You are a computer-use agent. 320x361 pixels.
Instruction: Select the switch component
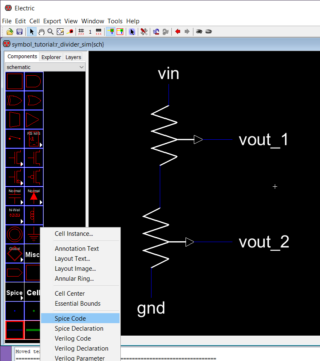pos(15,138)
